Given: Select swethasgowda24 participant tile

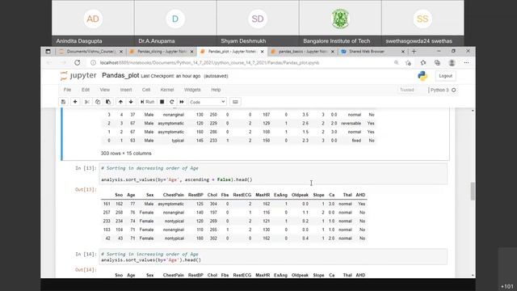Looking at the screenshot, I should pos(422,23).
